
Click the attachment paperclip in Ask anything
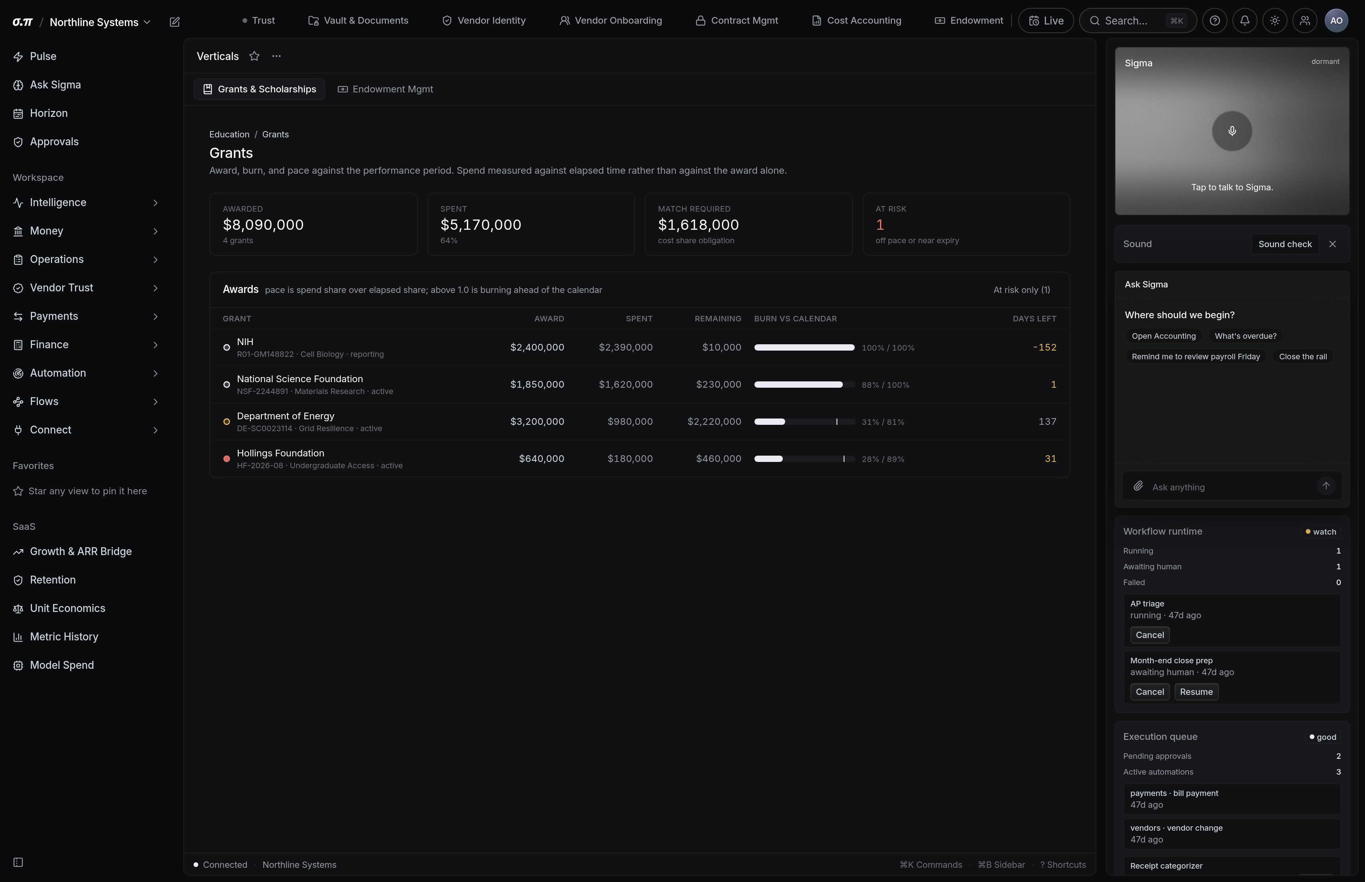pos(1138,486)
